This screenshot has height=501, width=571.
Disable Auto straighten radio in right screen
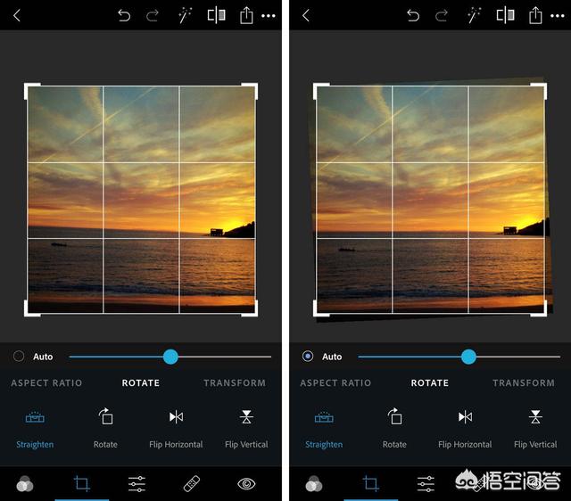[308, 357]
